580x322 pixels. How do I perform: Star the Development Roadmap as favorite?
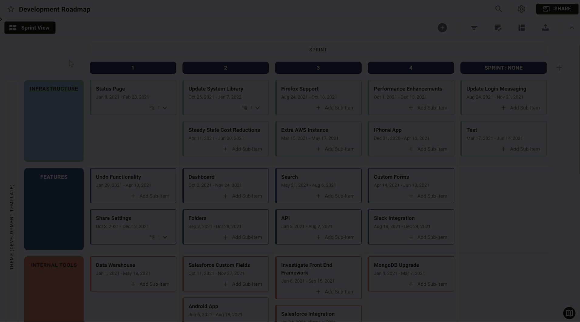click(11, 9)
